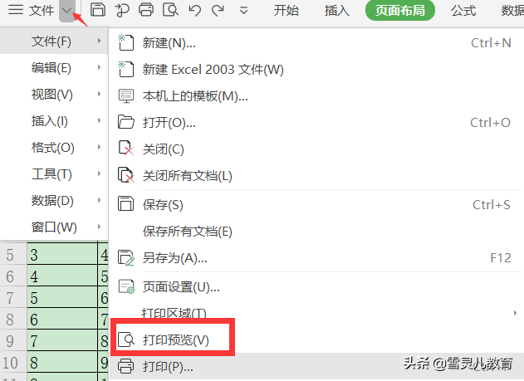Screen dimensions: 524x381
Task: Expand the arrow next to 文件(F)
Action: (x=100, y=41)
